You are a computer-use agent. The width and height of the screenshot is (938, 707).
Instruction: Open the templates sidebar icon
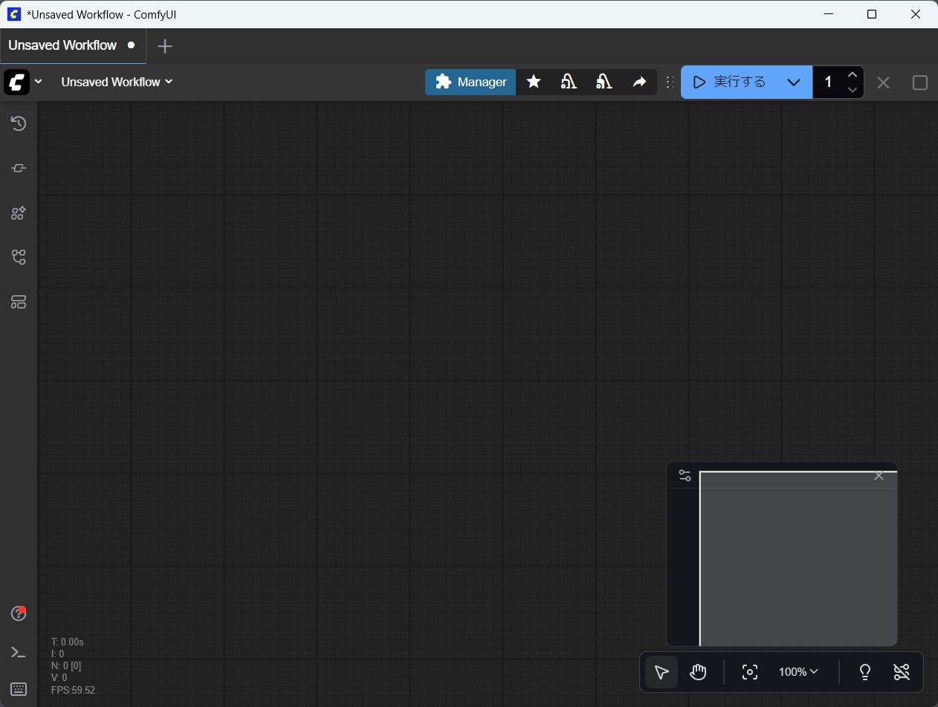pos(19,302)
